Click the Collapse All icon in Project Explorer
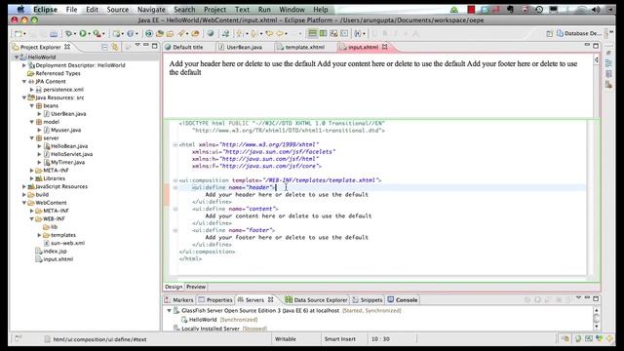Screen dimensions: 624x351 tap(104, 47)
